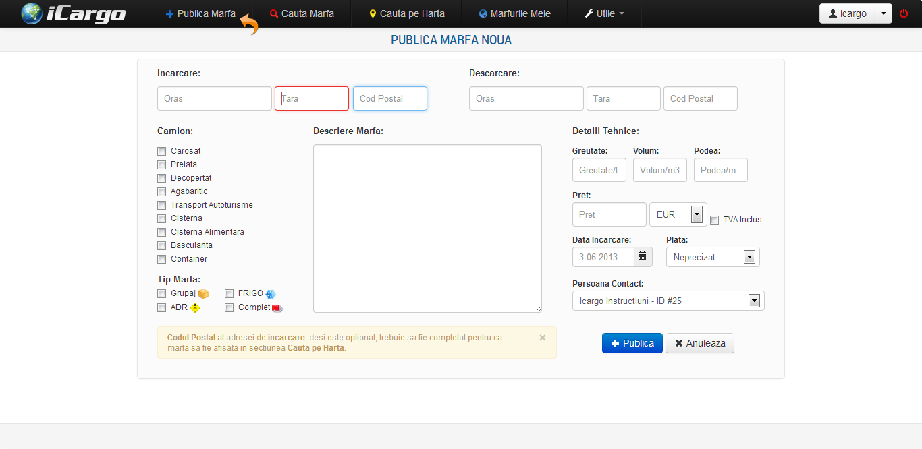Click the ADR hazard diamond icon

click(x=195, y=308)
